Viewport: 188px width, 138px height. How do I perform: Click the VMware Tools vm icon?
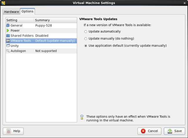pyautogui.click(x=8, y=41)
